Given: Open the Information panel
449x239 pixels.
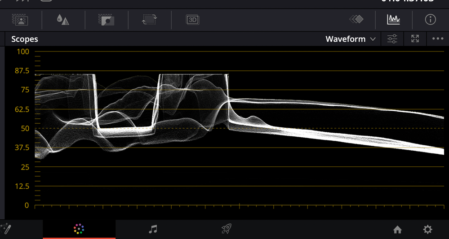Looking at the screenshot, I should (430, 19).
